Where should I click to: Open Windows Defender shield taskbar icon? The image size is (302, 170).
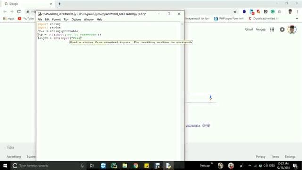coord(103,166)
